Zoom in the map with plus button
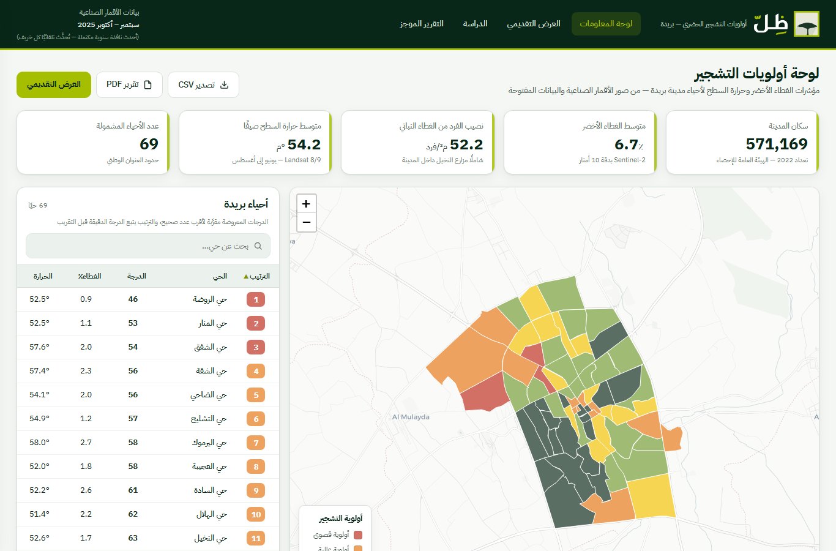Viewport: 836px width, 551px height. pos(307,204)
